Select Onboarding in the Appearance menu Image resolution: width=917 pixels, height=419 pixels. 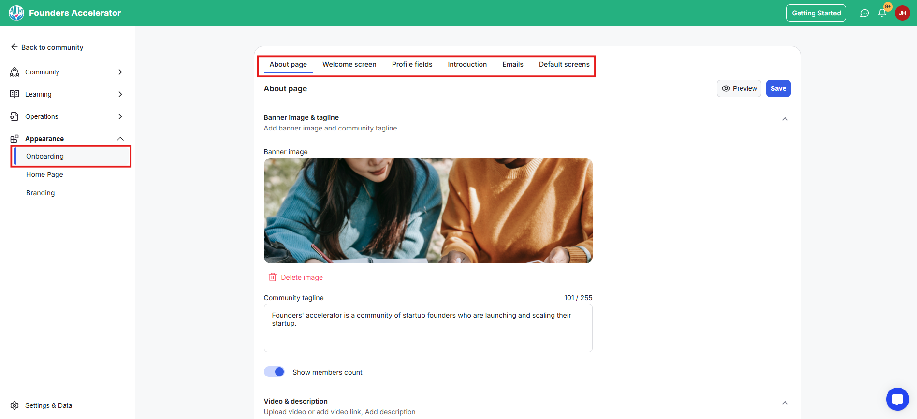72,156
